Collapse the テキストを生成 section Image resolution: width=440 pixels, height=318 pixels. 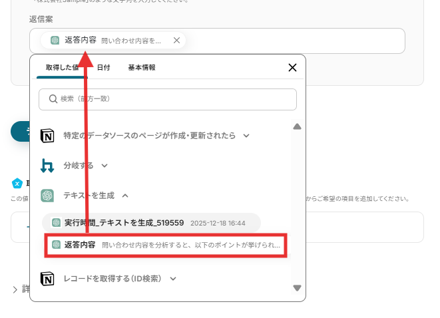(x=125, y=196)
